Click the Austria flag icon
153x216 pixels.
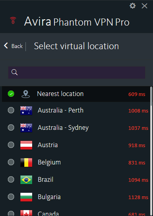(x=26, y=145)
